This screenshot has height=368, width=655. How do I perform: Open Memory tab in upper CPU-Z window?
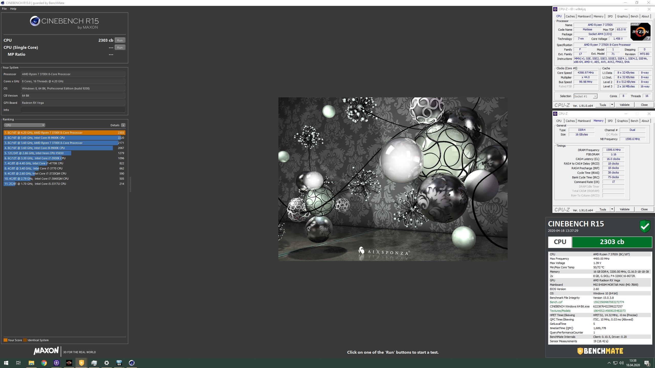(598, 16)
